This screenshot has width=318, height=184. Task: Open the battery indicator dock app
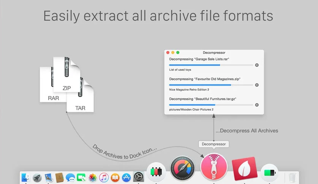tap(269, 173)
